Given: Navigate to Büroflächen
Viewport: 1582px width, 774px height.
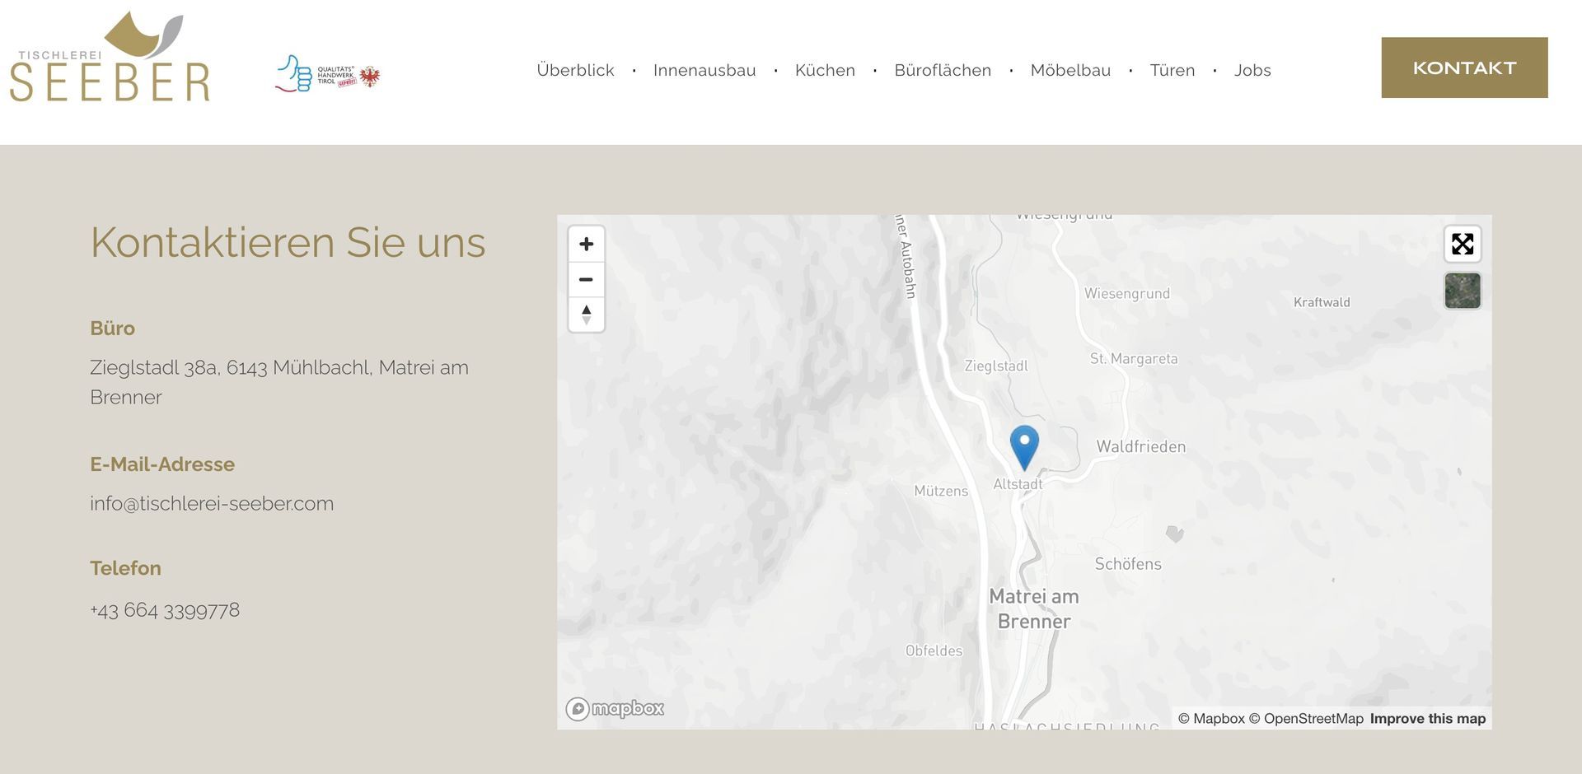Looking at the screenshot, I should (943, 70).
